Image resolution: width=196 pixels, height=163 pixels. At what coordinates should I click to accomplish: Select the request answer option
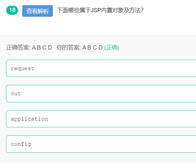101,68
